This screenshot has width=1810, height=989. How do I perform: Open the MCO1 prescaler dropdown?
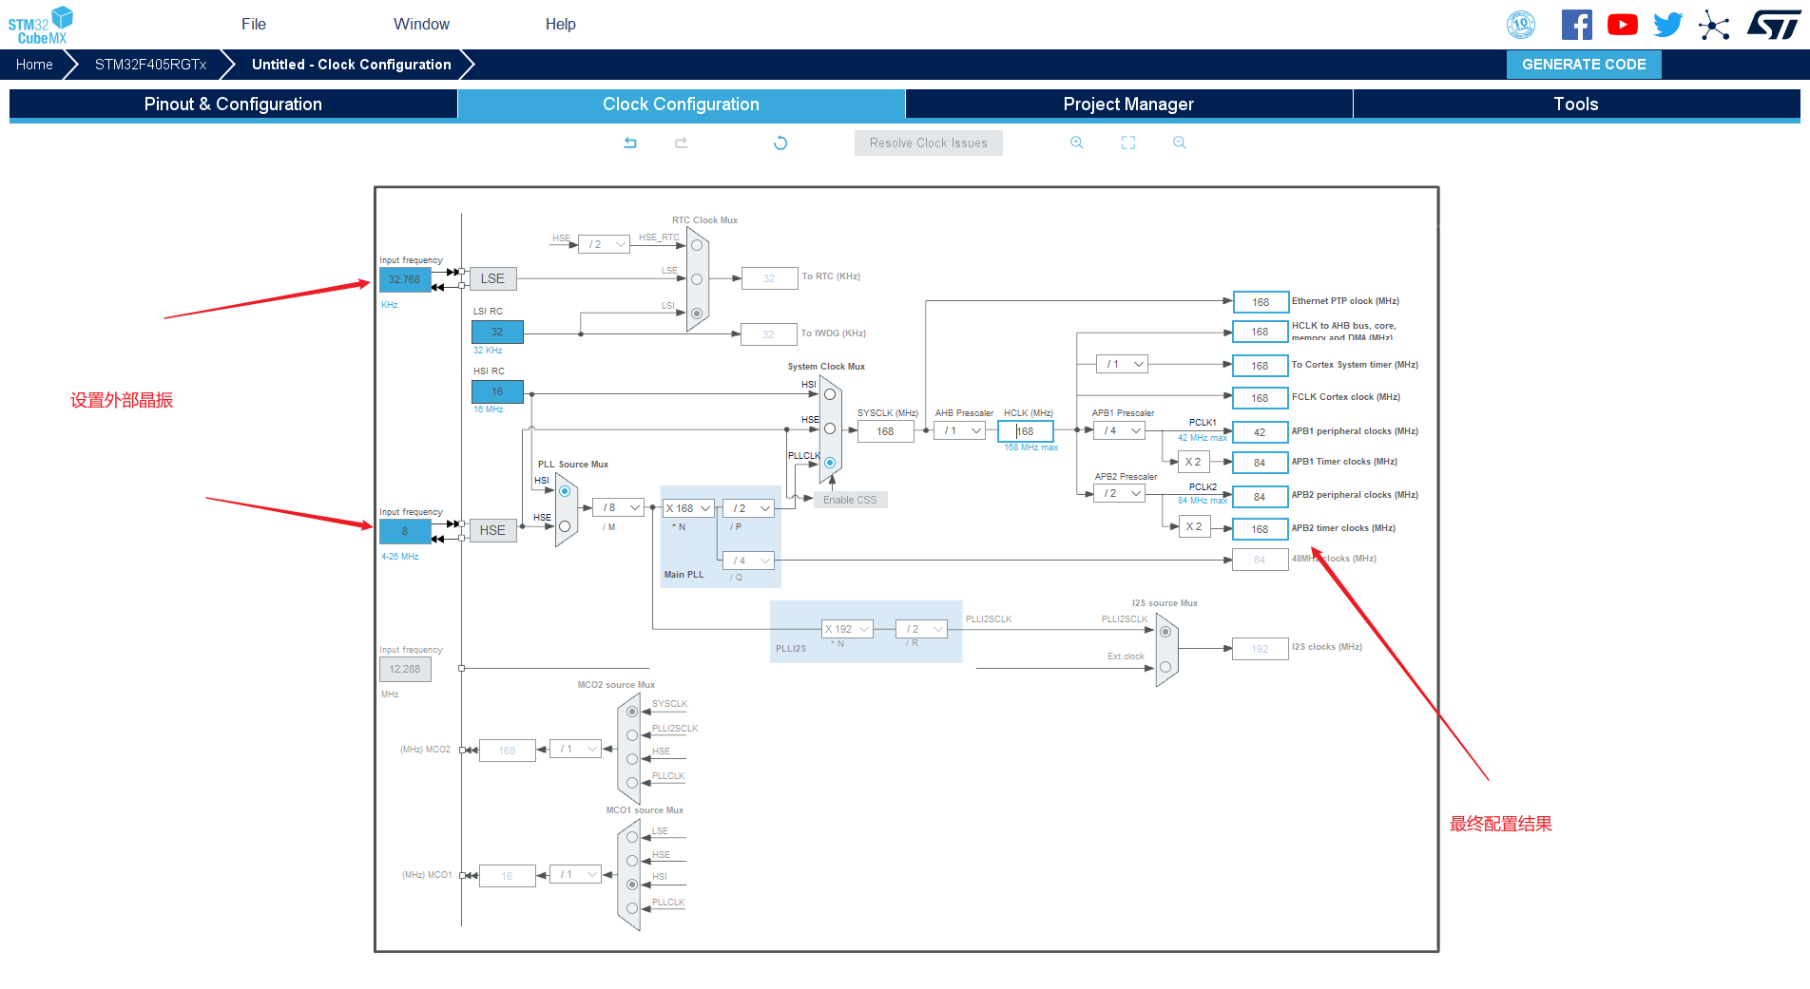tap(576, 874)
